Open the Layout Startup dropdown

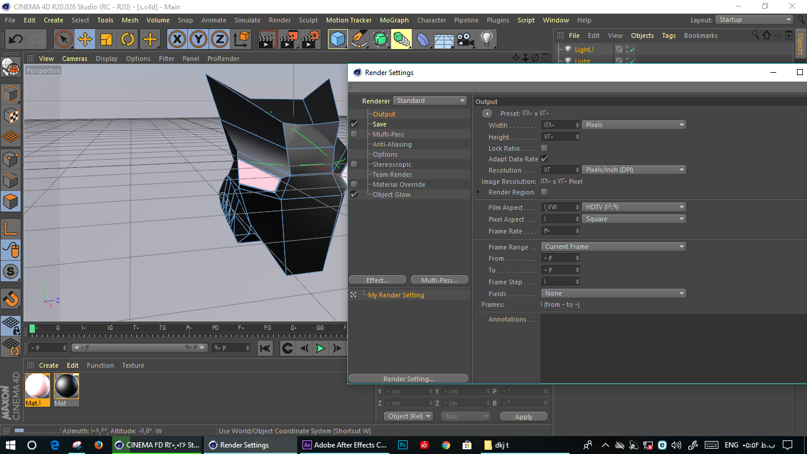(754, 20)
